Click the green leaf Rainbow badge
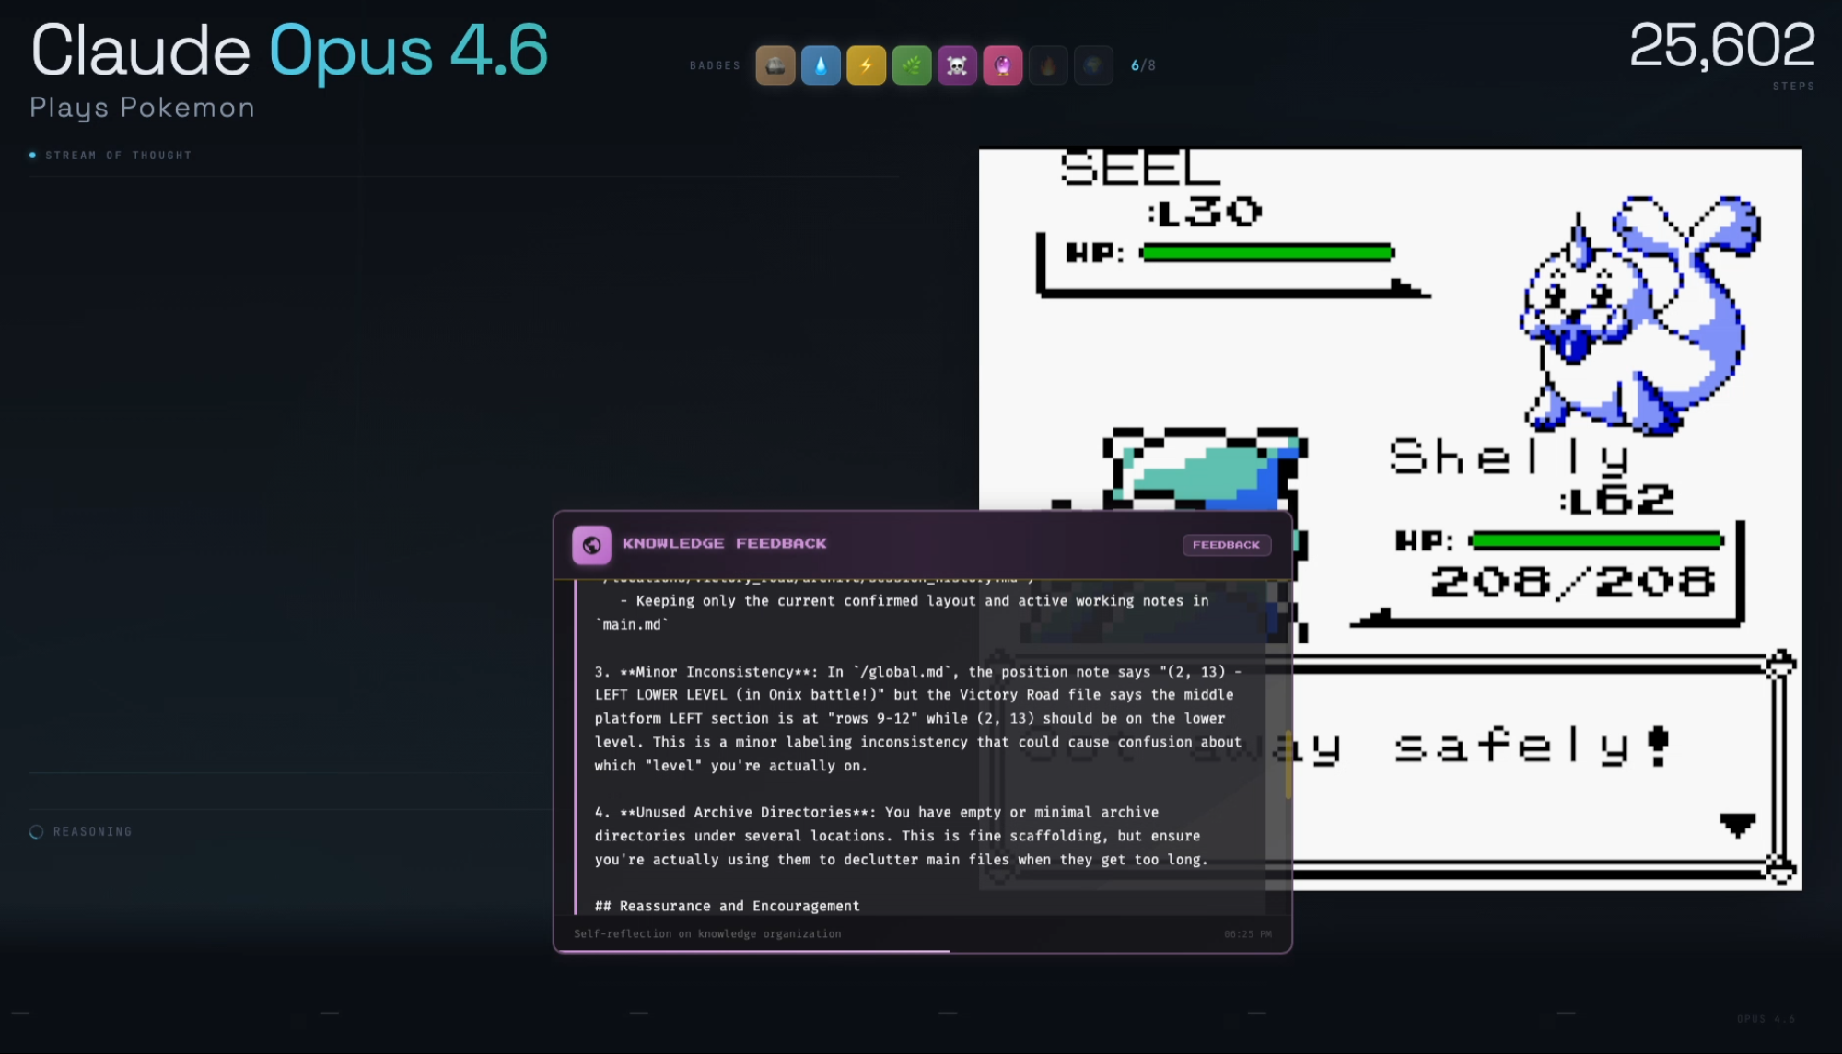 (912, 65)
